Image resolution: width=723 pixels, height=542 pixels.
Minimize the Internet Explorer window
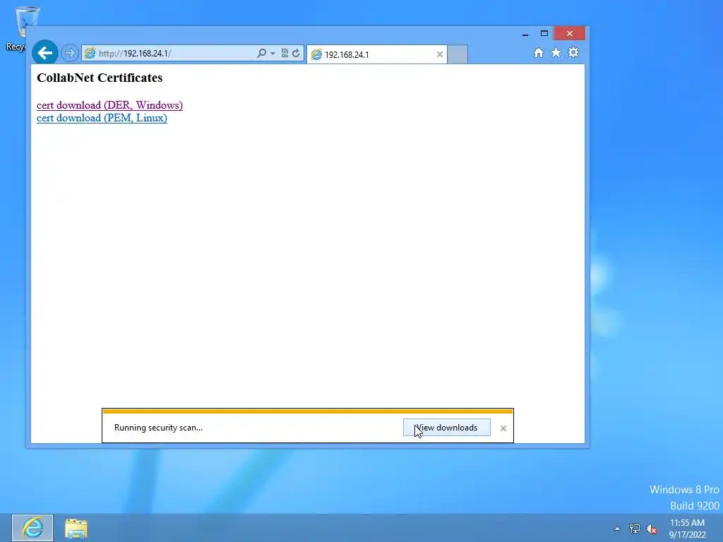(x=525, y=34)
